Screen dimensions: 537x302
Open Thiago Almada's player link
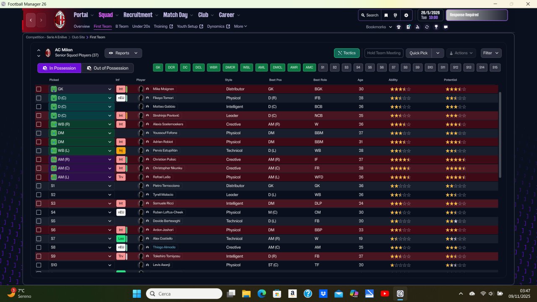[164, 247]
